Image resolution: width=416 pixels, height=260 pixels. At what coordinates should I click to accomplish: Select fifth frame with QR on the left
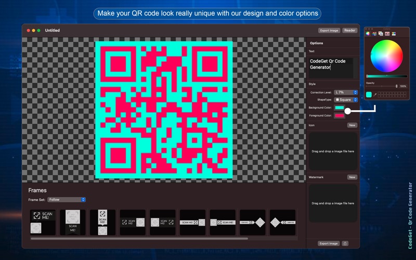(x=163, y=223)
